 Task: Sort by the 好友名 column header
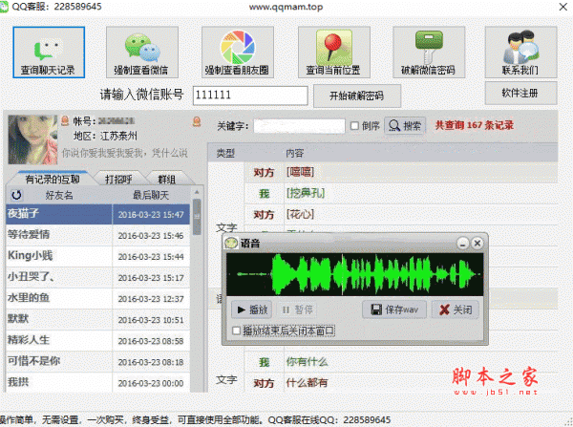pyautogui.click(x=59, y=195)
